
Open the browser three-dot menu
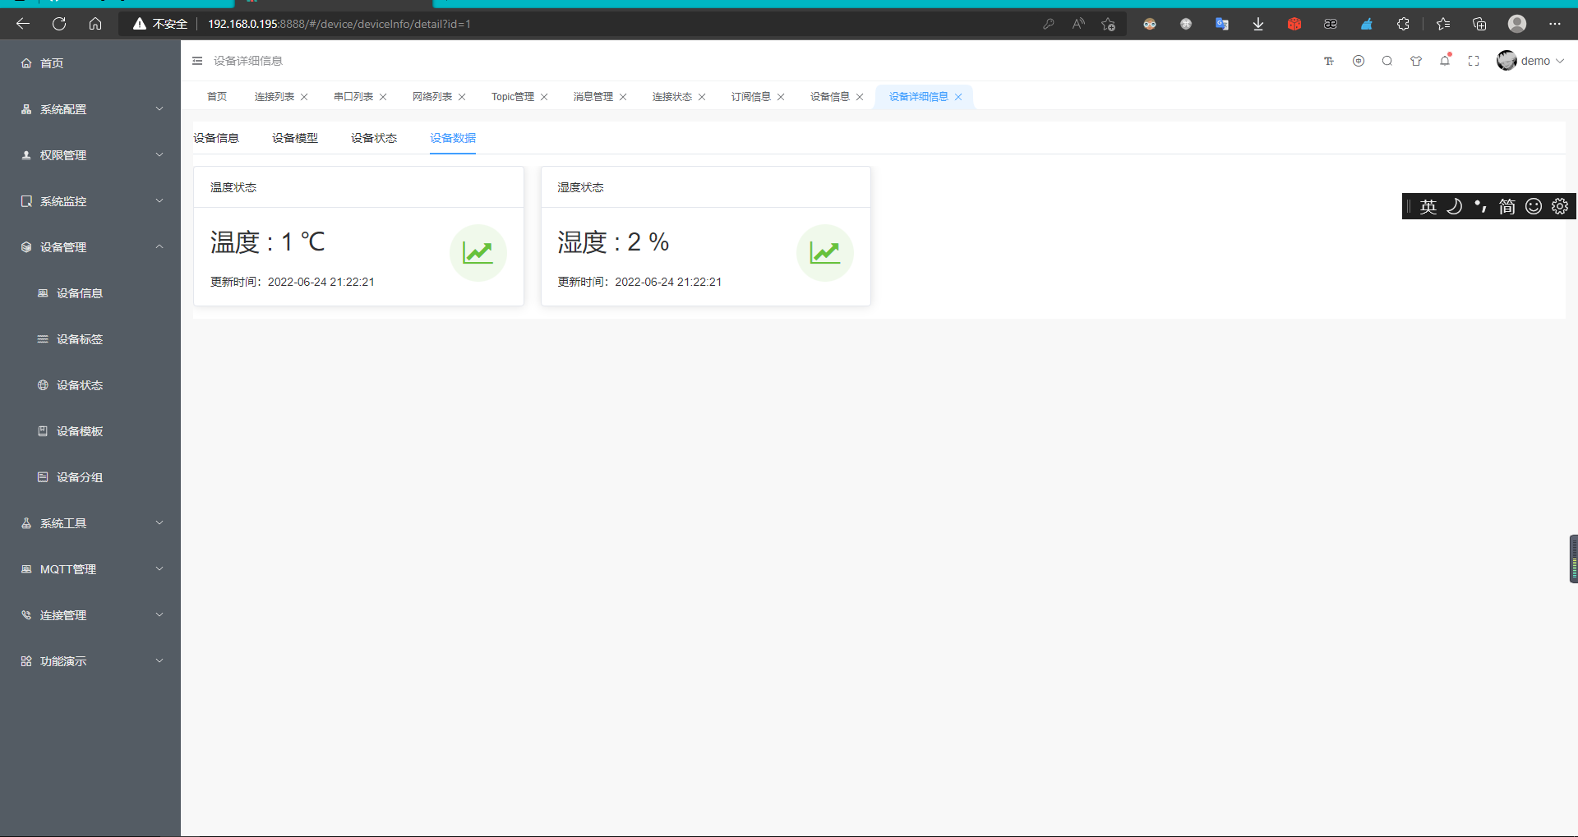pos(1555,24)
